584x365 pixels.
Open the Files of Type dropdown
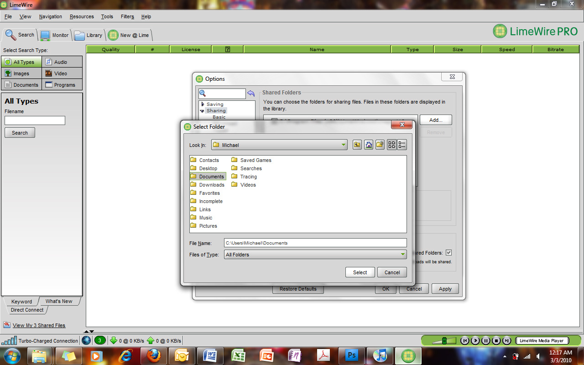point(315,255)
